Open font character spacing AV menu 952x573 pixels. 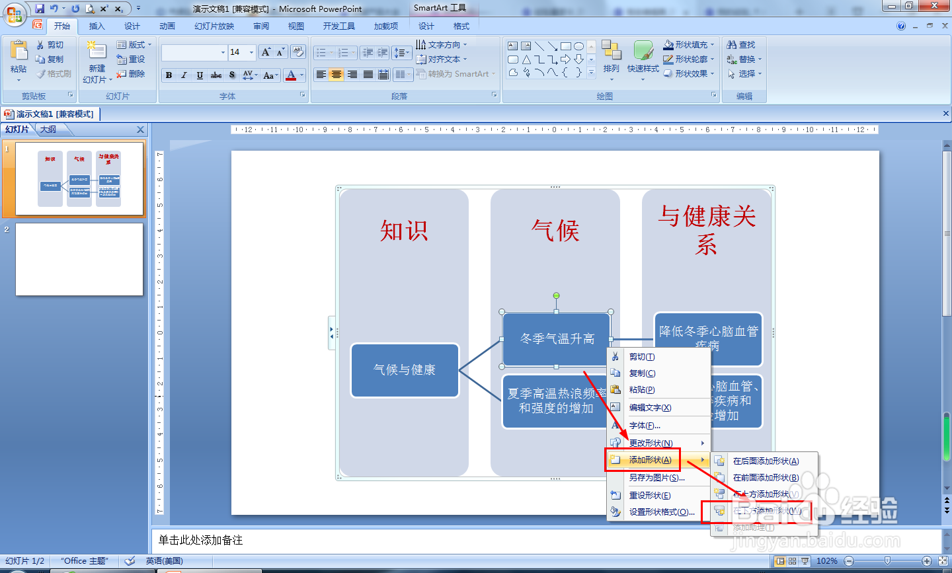pyautogui.click(x=250, y=75)
